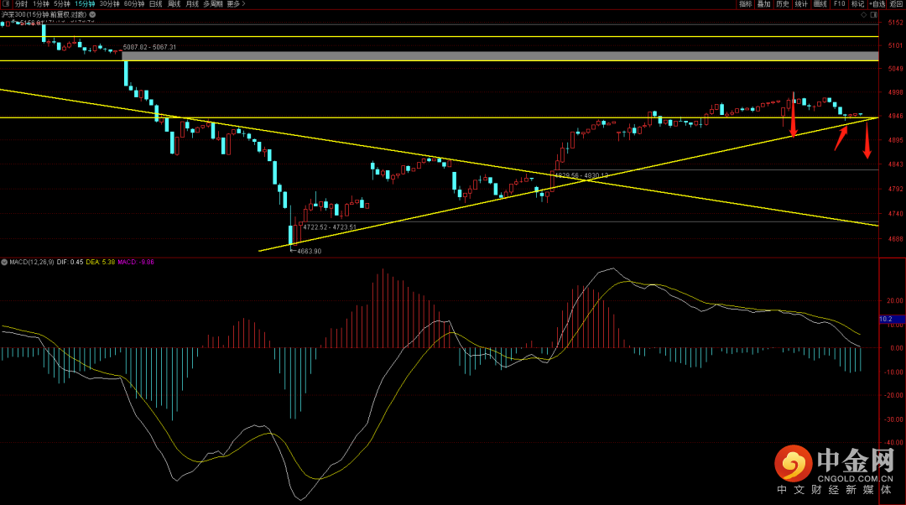Expand the 更多 period options
Screen dimensions: 906x505
(237, 4)
